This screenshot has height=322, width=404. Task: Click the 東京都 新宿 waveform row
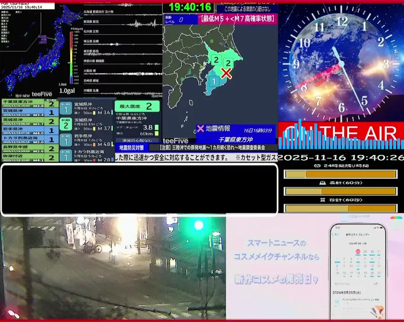coord(123,53)
